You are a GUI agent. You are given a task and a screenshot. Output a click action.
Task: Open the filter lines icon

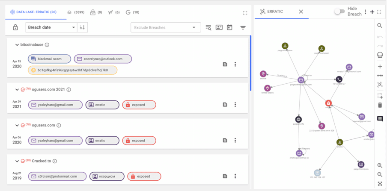click(243, 28)
